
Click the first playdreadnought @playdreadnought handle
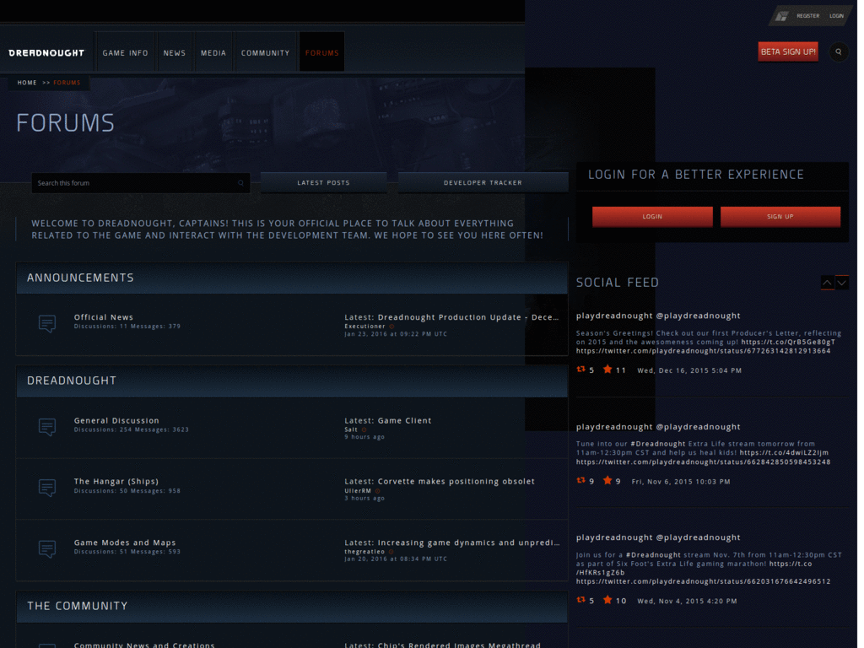coord(658,316)
